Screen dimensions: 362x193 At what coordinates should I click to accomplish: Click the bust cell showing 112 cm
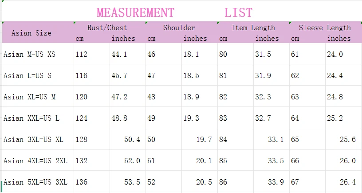pyautogui.click(x=82, y=54)
